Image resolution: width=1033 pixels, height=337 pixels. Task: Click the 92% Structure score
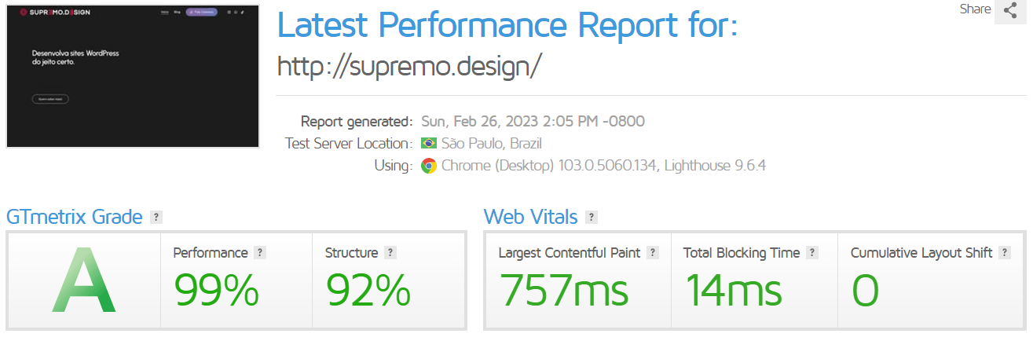click(x=368, y=291)
